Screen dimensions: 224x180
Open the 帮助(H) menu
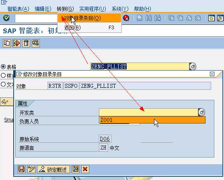[x=142, y=9]
